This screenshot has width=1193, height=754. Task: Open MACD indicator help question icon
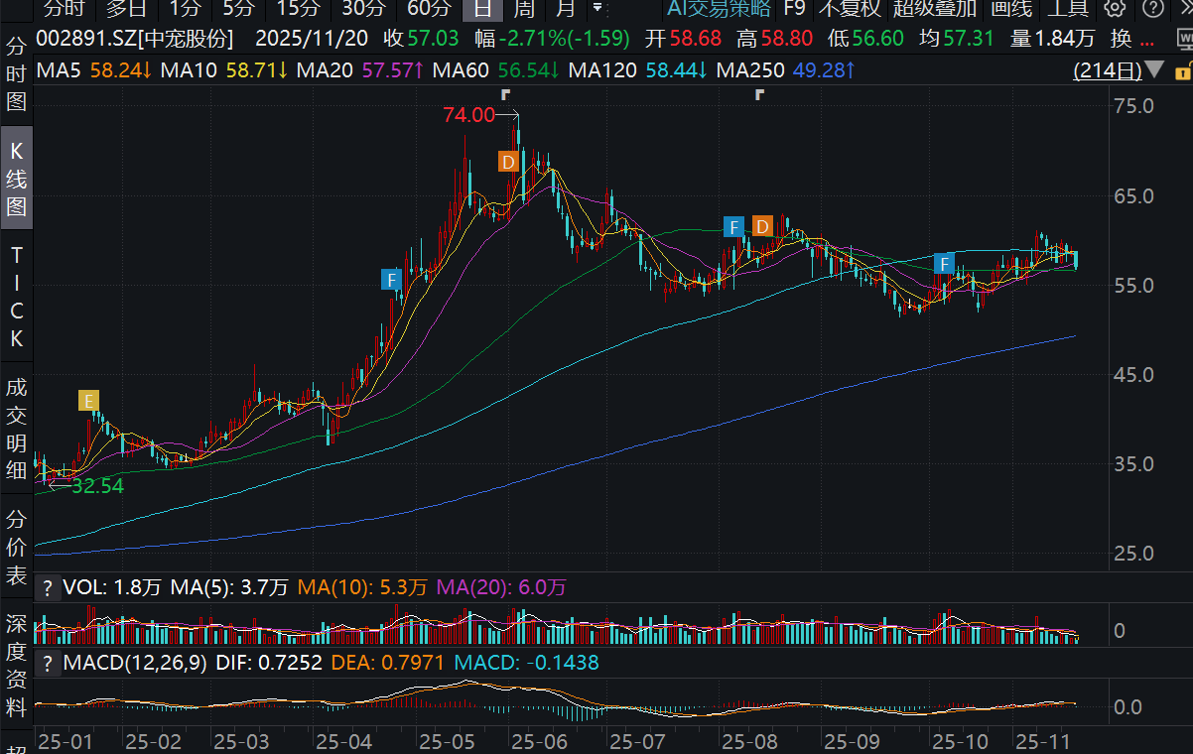(46, 663)
